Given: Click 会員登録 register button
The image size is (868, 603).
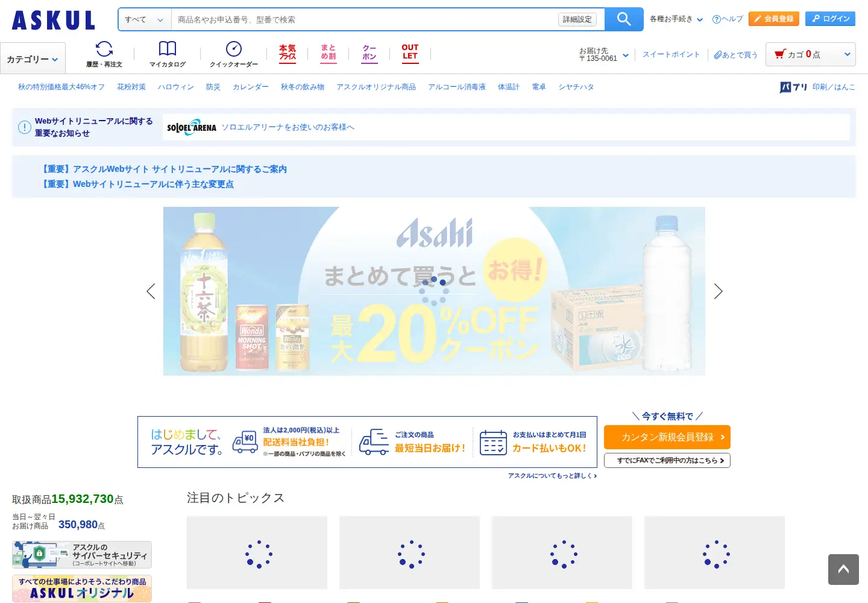Looking at the screenshot, I should coord(774,19).
